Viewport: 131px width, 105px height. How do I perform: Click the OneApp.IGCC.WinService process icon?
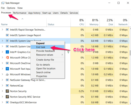pyautogui.click(x=7, y=102)
